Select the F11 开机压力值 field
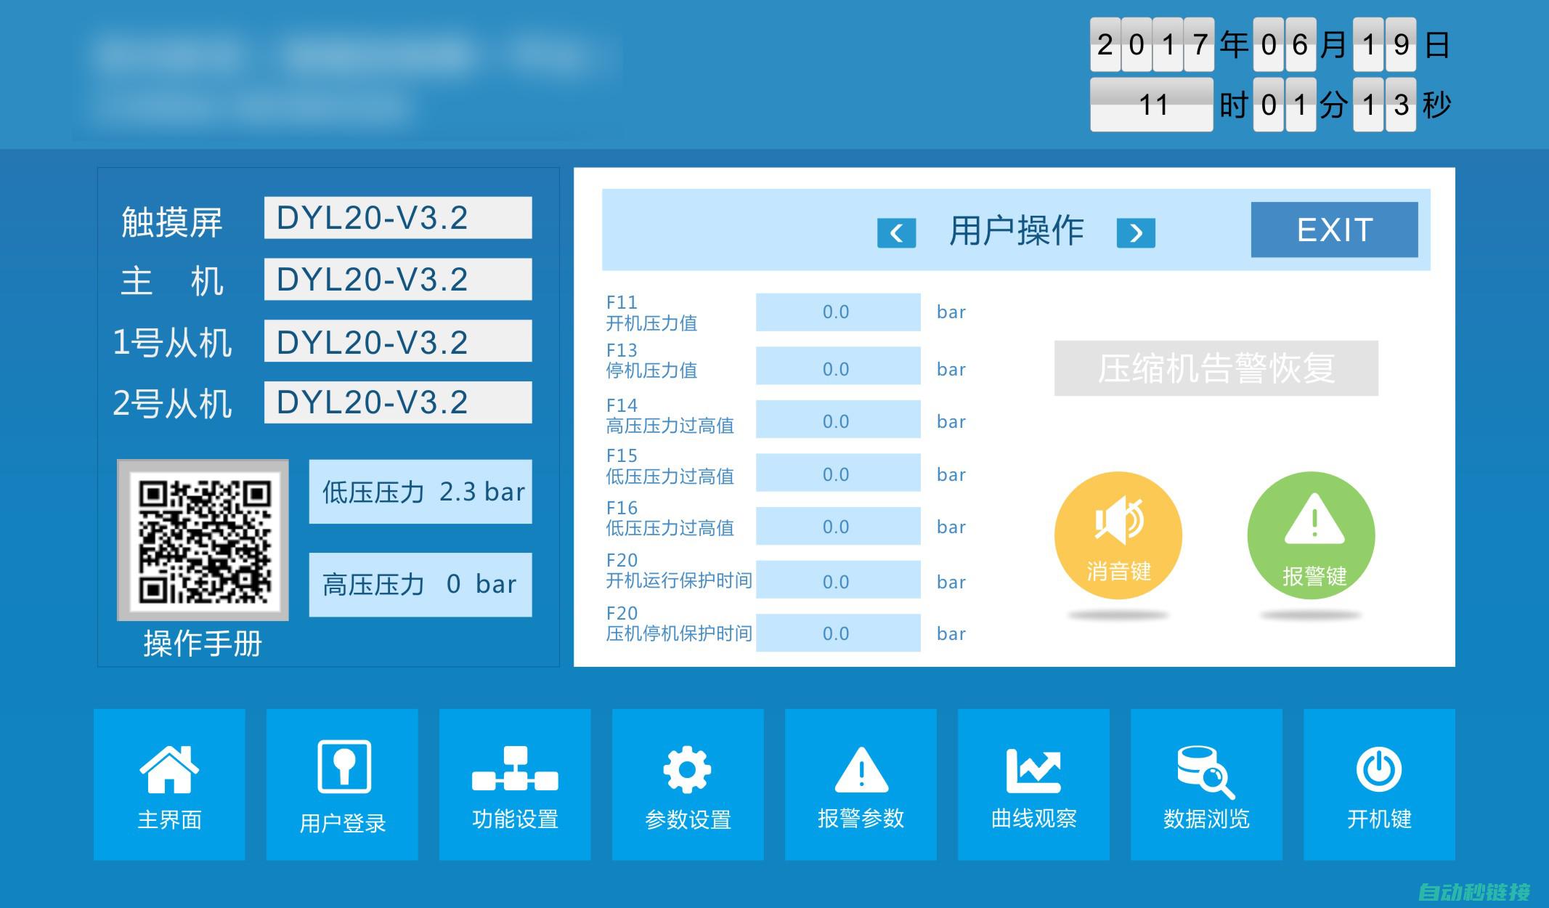Viewport: 1549px width, 908px height. point(838,312)
